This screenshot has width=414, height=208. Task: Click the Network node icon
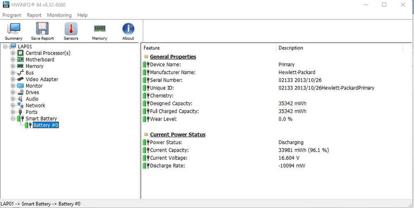[x=20, y=106]
